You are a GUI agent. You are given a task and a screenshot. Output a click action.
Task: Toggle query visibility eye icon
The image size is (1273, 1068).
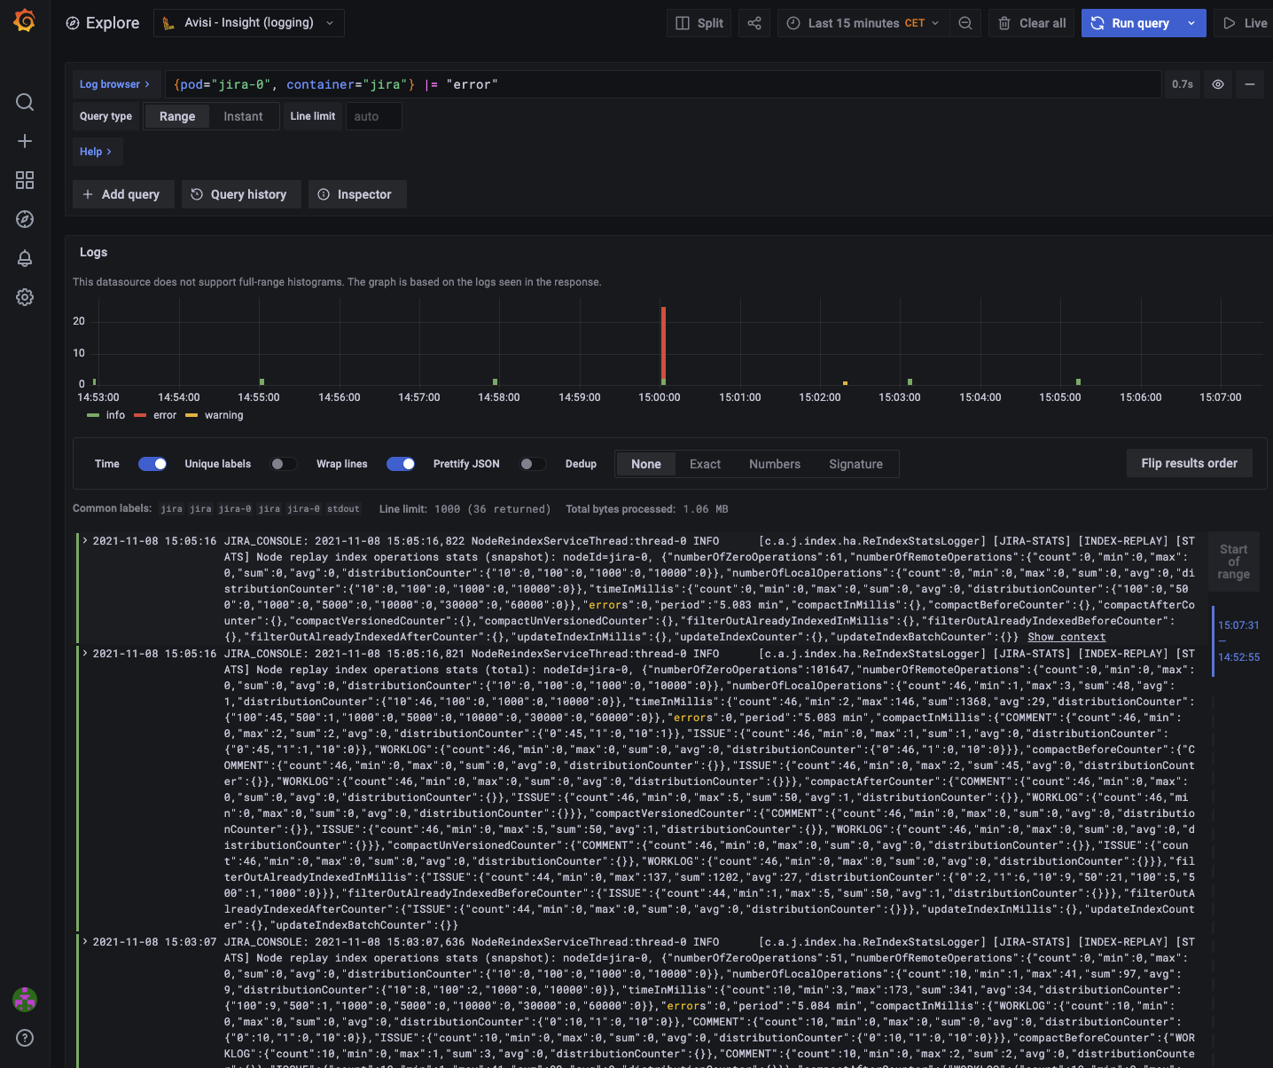[x=1218, y=84]
